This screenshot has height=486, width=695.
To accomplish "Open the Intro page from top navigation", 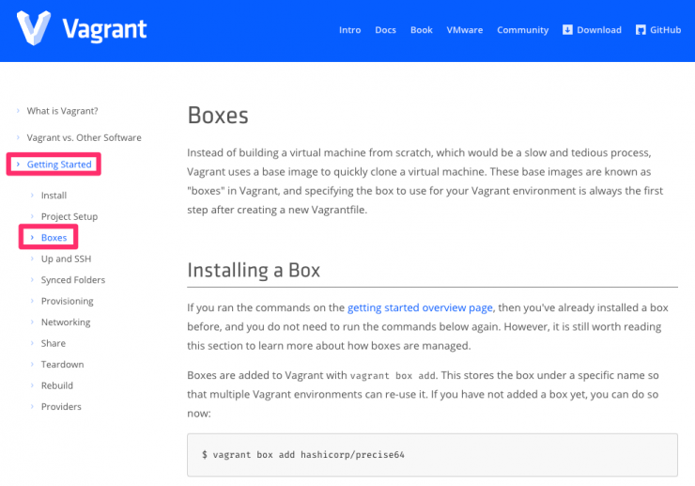I will point(349,30).
